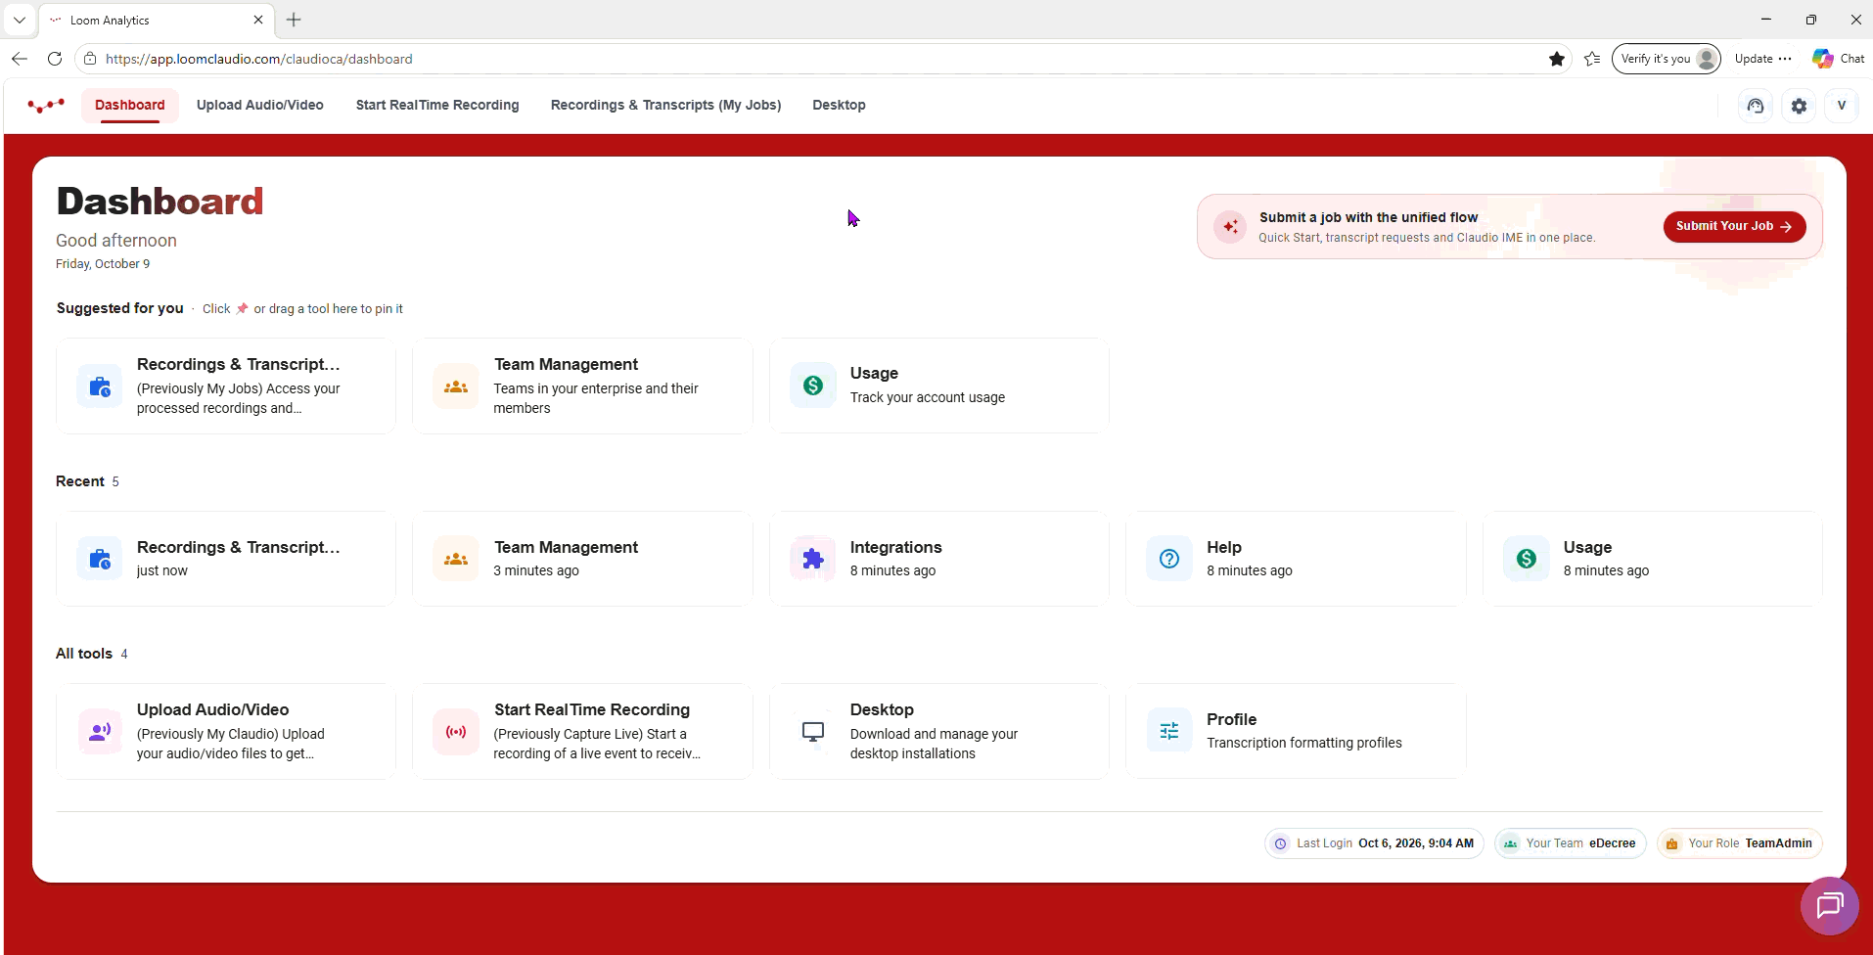Open Recordings & Transcripts (My Jobs) tab
1873x955 pixels.
pyautogui.click(x=665, y=105)
